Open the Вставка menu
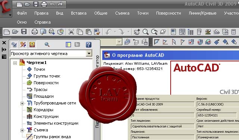 point(79,13)
